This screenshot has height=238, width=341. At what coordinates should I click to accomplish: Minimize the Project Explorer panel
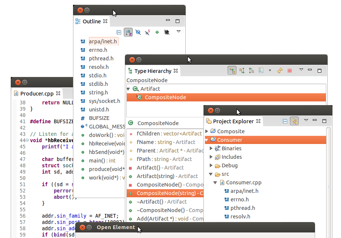pyautogui.click(x=315, y=120)
